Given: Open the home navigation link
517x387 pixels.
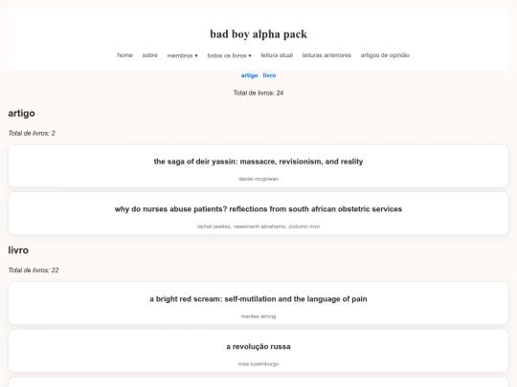Looking at the screenshot, I should tap(124, 55).
